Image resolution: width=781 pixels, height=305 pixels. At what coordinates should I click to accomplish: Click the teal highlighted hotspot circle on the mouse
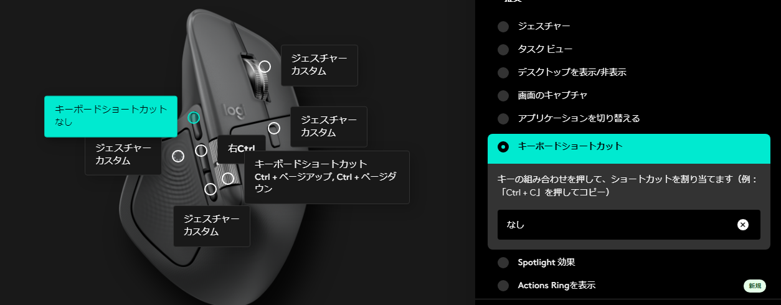click(194, 117)
